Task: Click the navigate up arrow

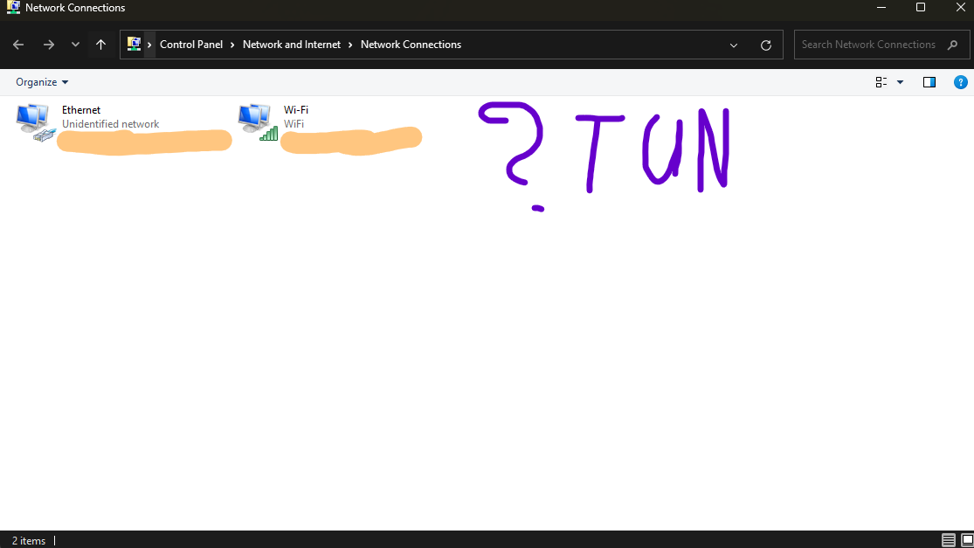Action: coord(101,44)
